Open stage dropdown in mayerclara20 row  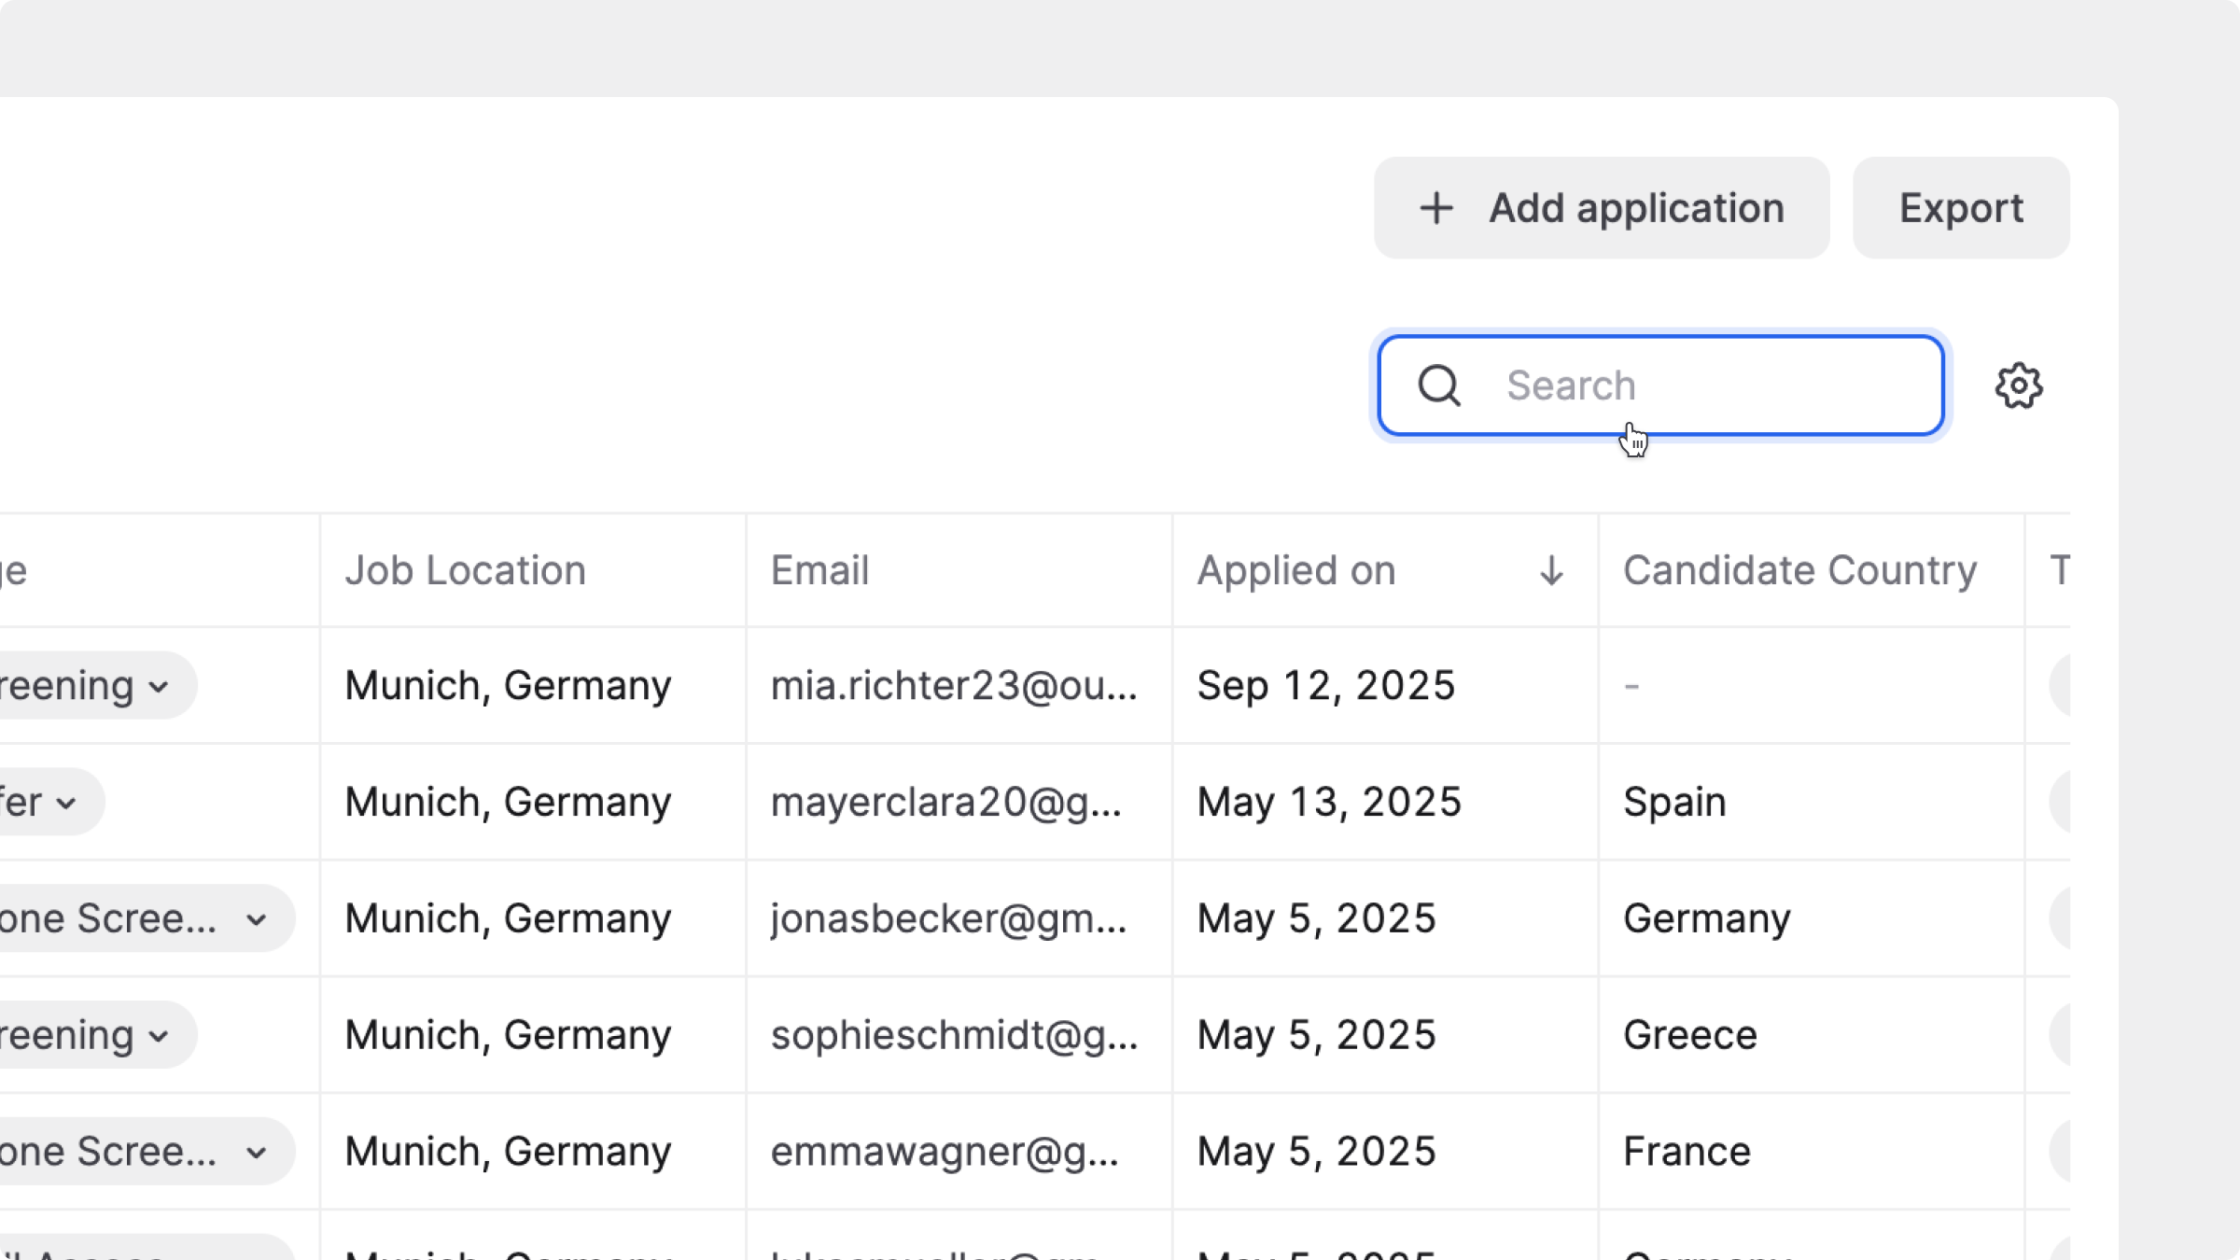click(x=65, y=803)
